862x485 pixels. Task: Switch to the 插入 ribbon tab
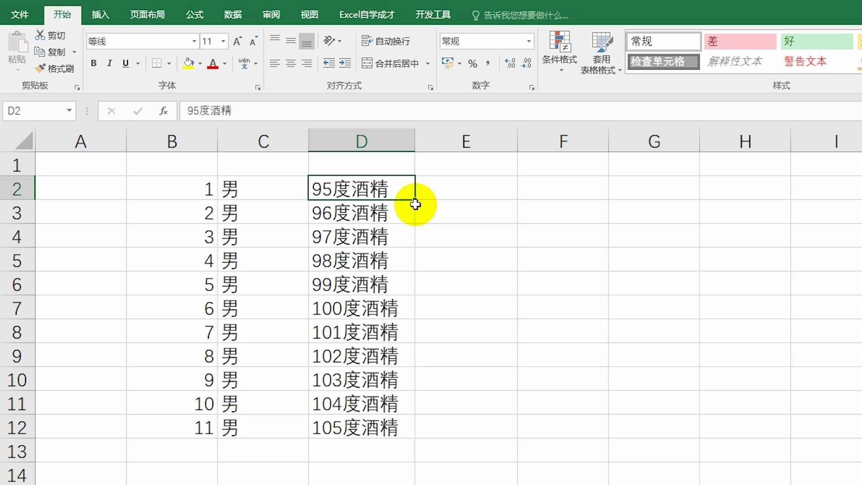(100, 14)
